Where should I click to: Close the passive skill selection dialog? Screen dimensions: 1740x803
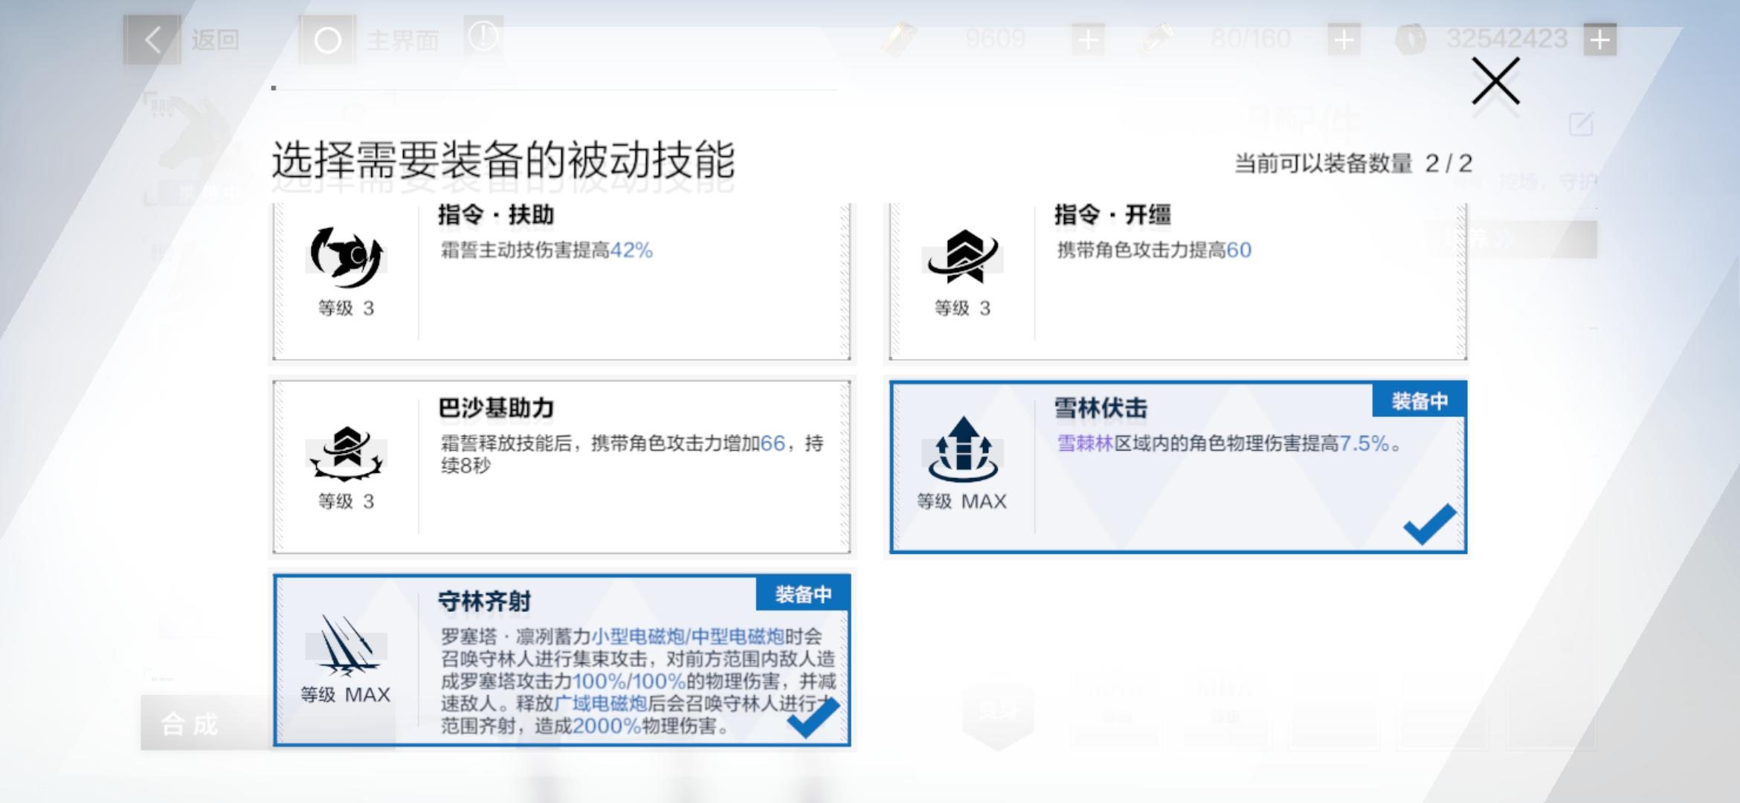point(1495,81)
